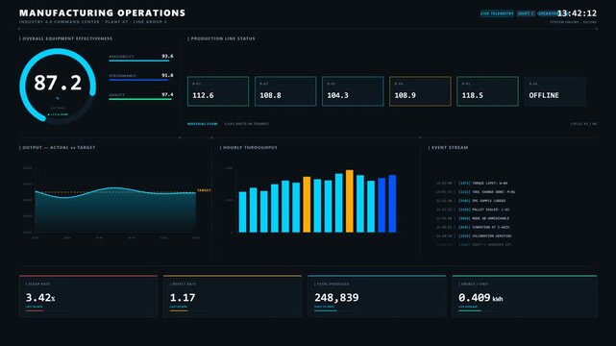The width and height of the screenshot is (616, 346).
Task: Click the Quality bar showing 97.4
Action: (x=141, y=96)
